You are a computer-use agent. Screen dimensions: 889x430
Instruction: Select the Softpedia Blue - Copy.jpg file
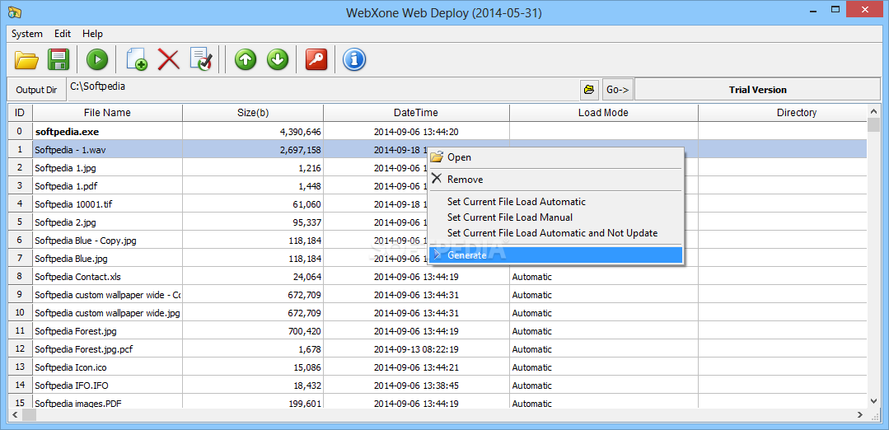click(86, 241)
